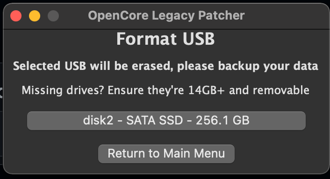This screenshot has height=179, width=330.
Task: Click the empty title bar area at right
Action: [286, 16]
